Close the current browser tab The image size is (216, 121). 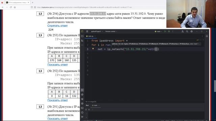(x=28, y=2)
